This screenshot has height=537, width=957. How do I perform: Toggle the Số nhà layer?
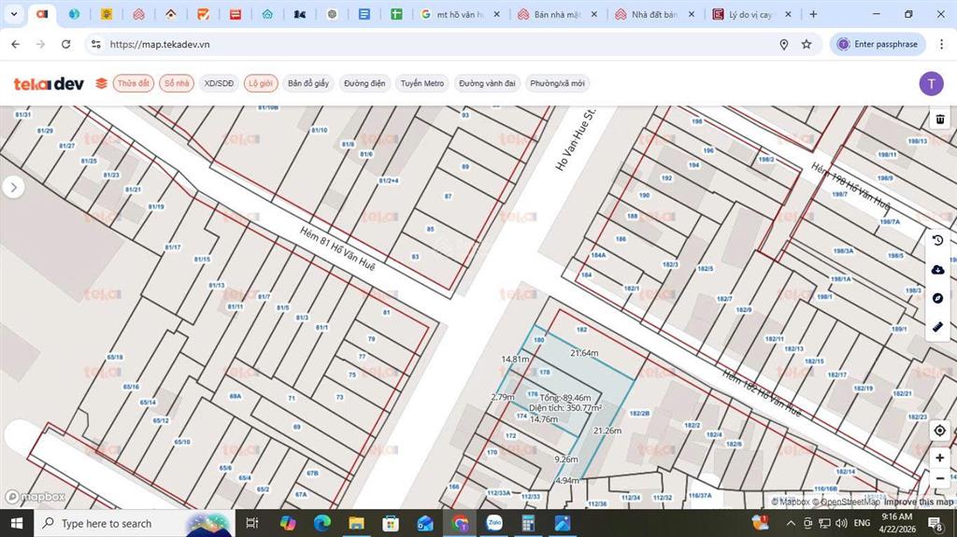pos(177,83)
